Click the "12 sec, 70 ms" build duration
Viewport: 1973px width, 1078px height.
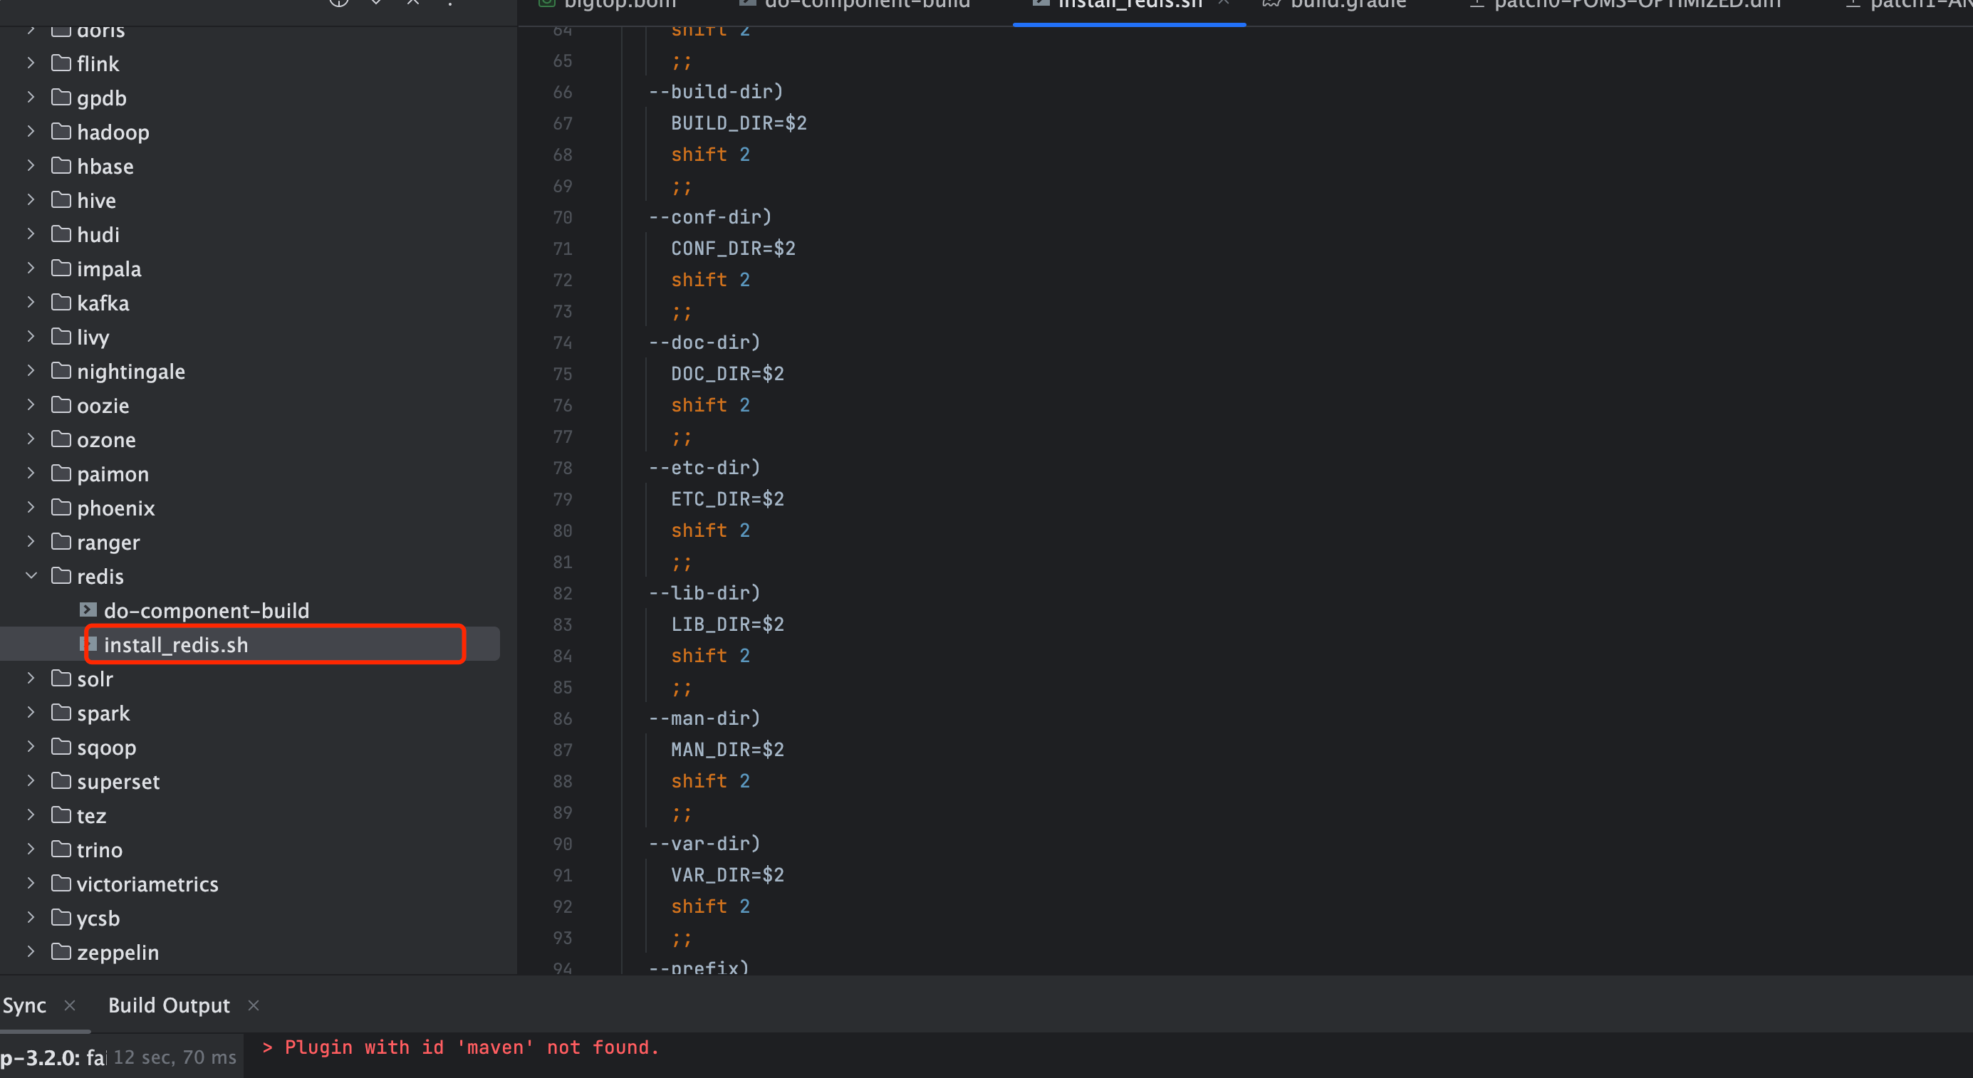[x=175, y=1057]
